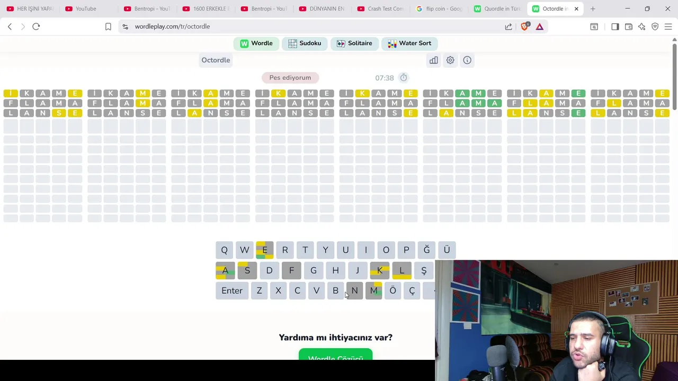
Task: Open browser main menu hamburger
Action: (668, 26)
